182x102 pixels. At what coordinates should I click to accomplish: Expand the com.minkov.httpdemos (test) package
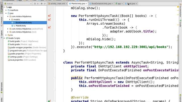[8, 32]
